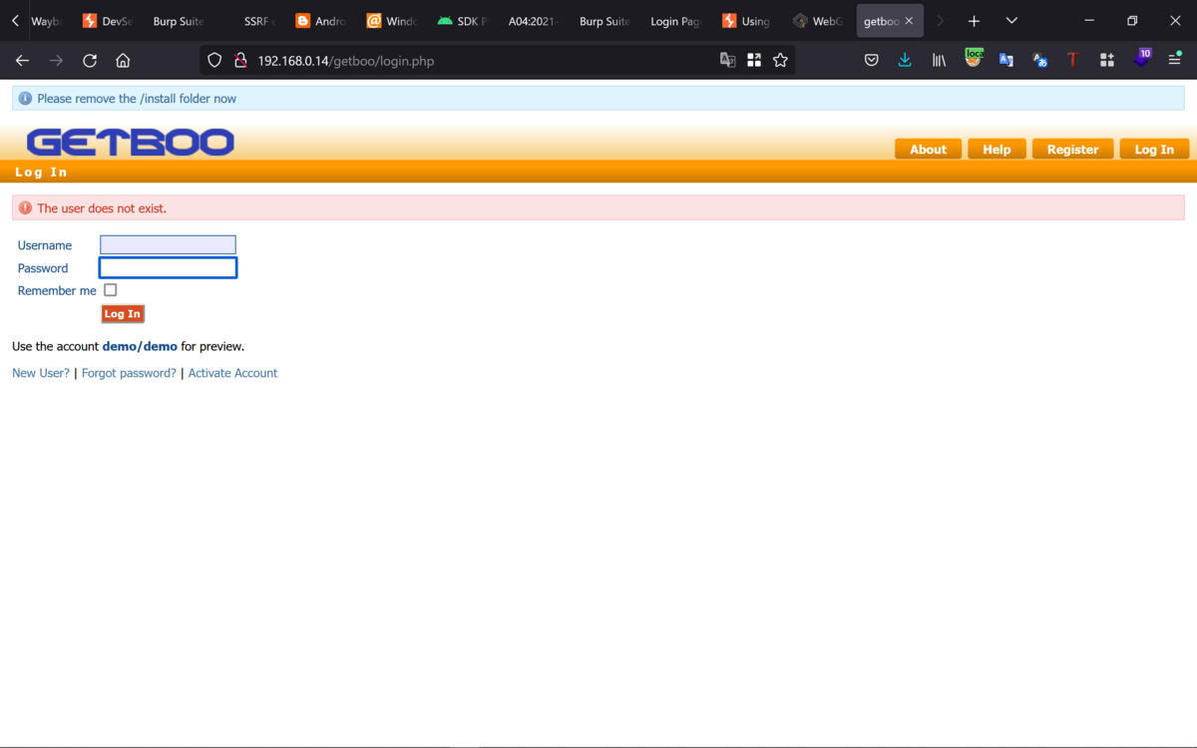Click the demo/demo account text
1197x748 pixels.
(x=140, y=347)
